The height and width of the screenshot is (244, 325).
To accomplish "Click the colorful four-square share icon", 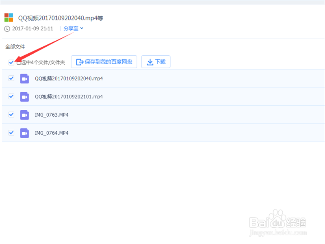I will [9, 17].
